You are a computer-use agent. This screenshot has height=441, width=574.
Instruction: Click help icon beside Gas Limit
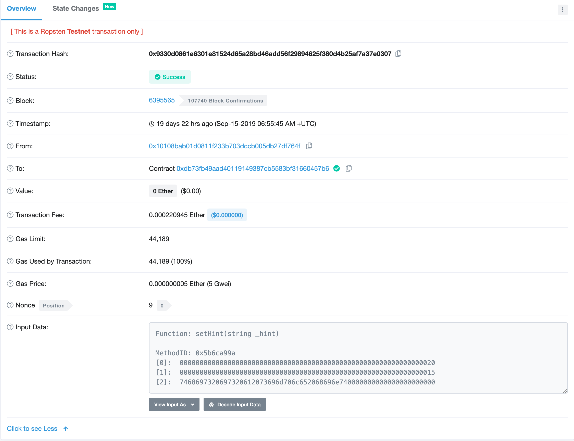tap(10, 239)
